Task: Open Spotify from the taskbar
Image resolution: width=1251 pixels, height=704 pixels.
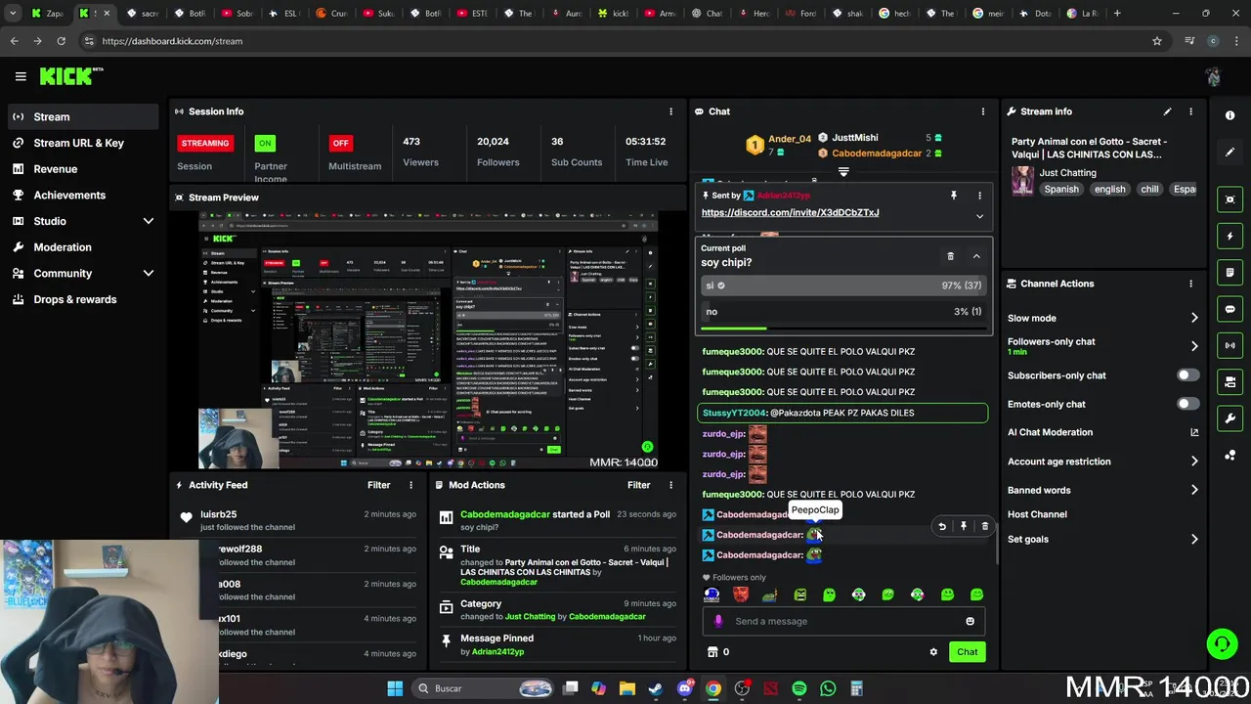Action: [x=799, y=688]
